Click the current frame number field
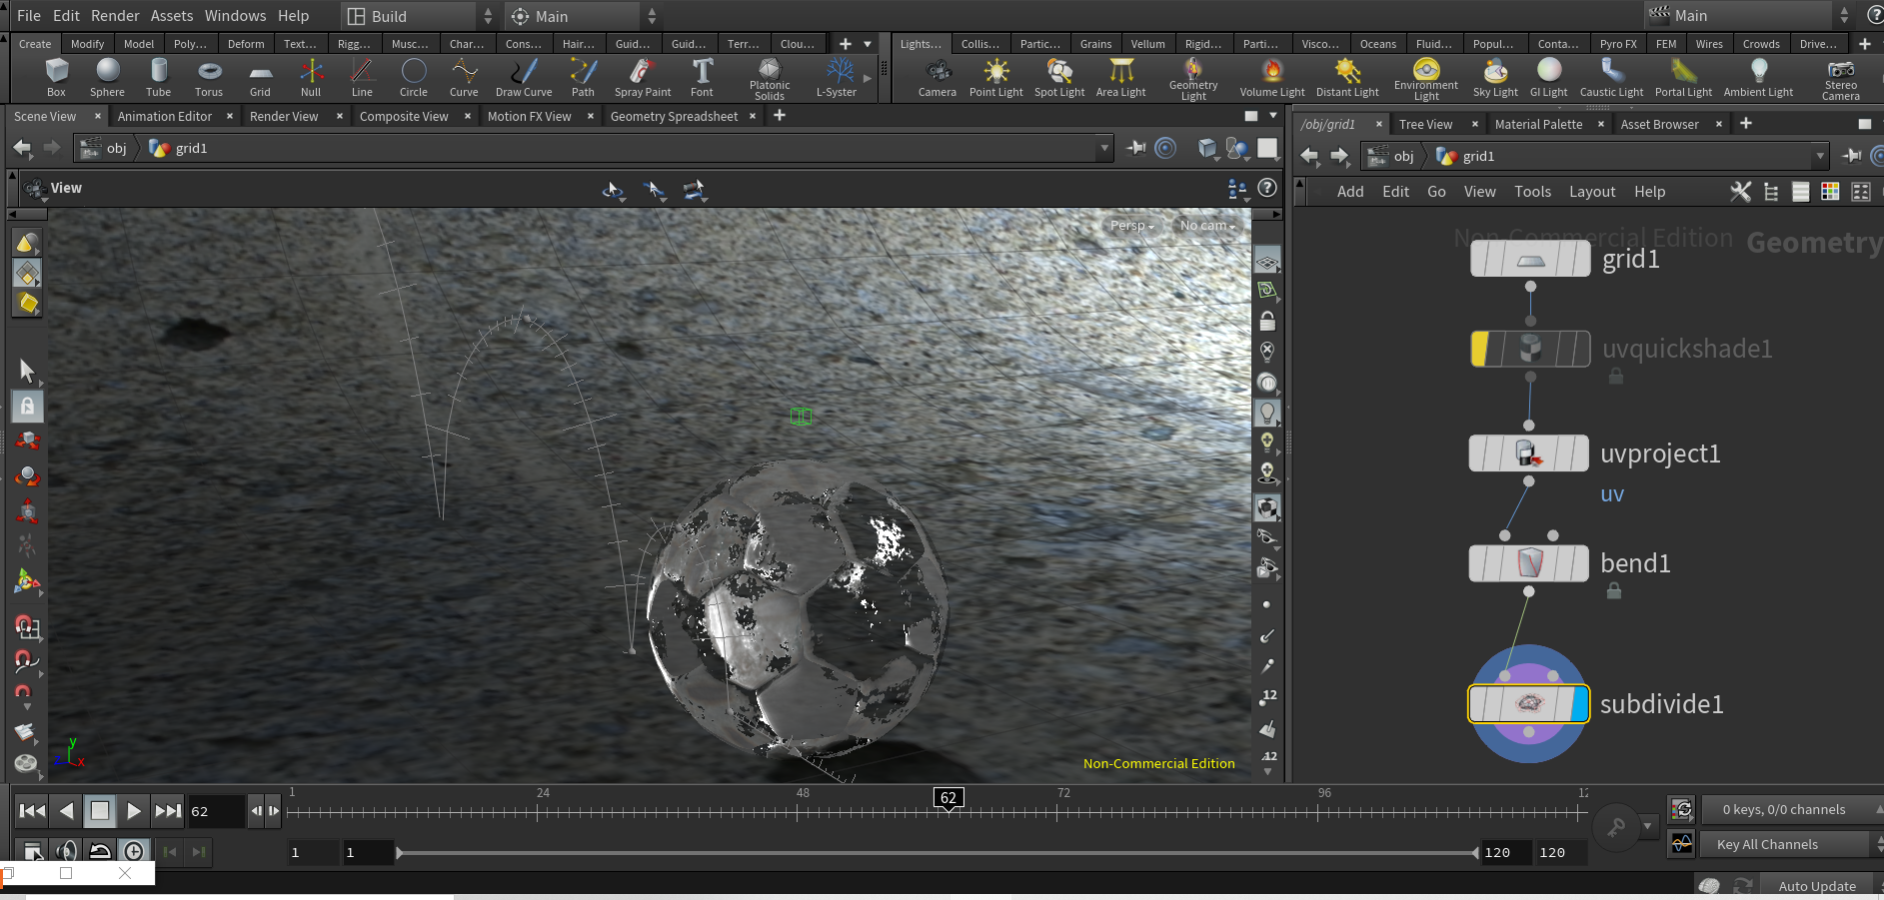Viewport: 1884px width, 900px height. coord(215,811)
